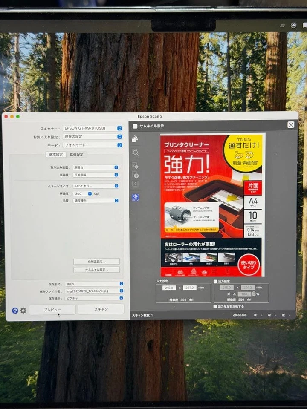The image size is (307, 409).
Task: Switch to 拡張設定 tab
Action: tap(76, 154)
